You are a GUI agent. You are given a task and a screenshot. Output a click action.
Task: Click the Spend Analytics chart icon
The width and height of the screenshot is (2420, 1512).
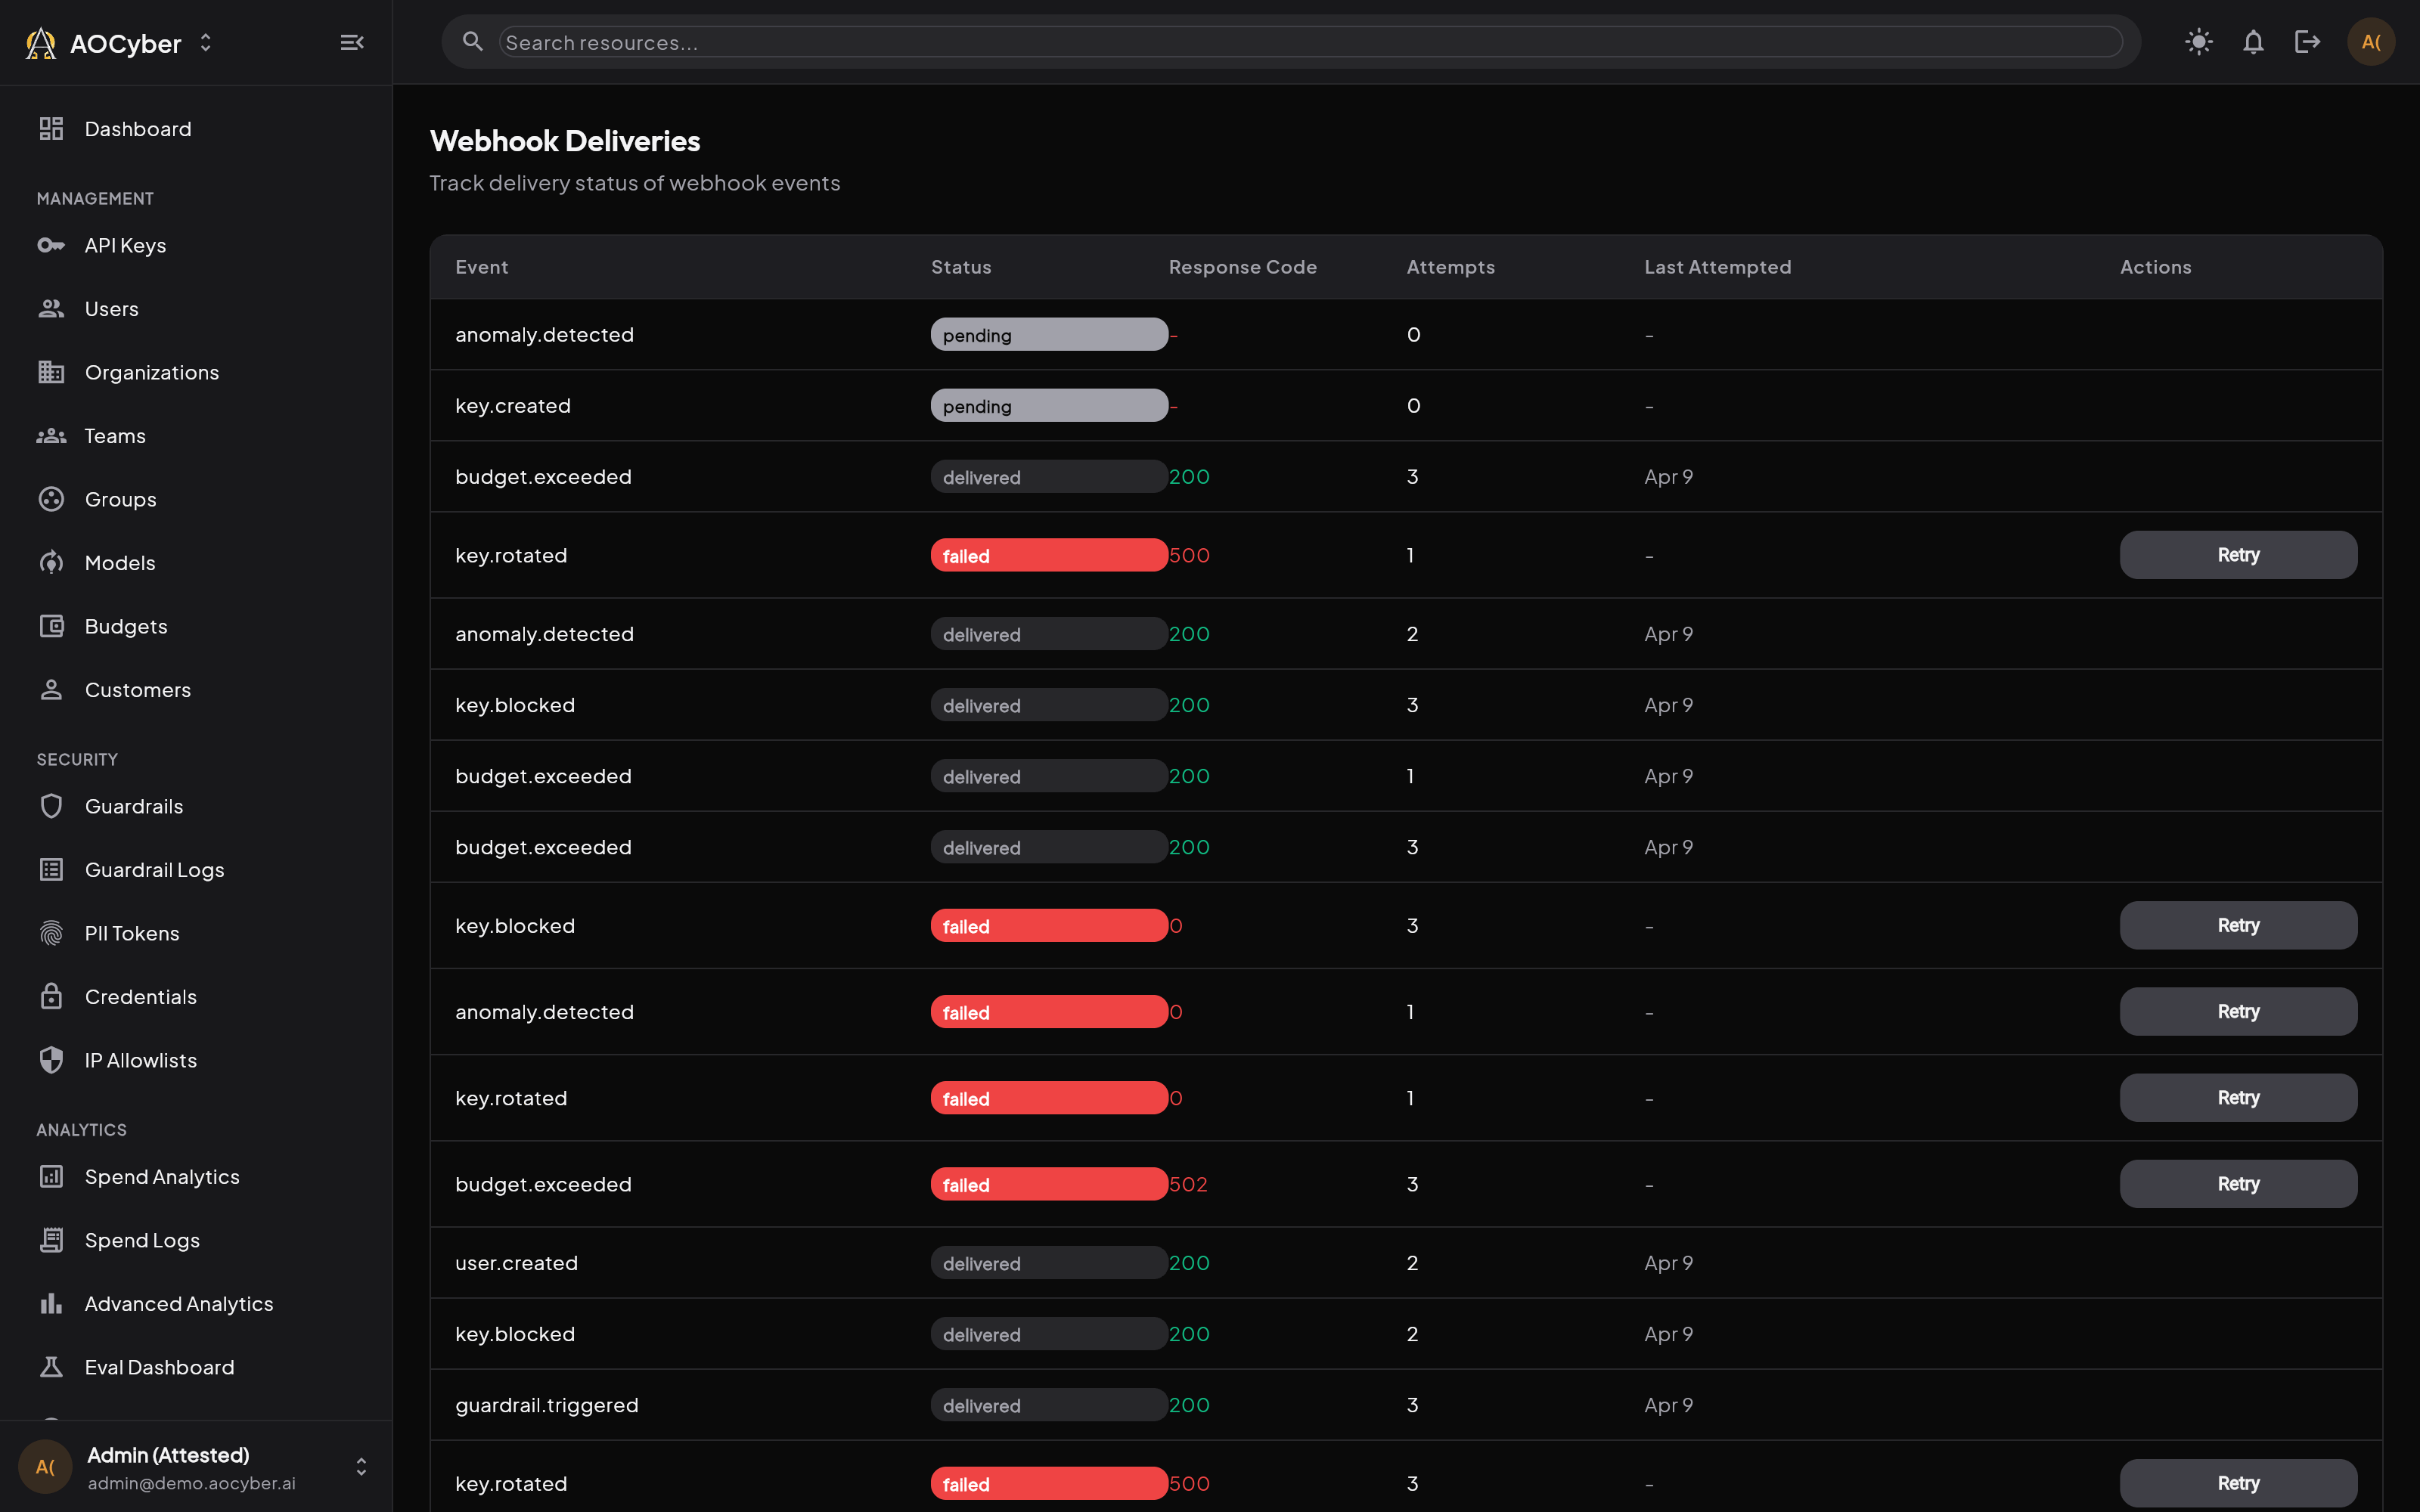coord(51,1177)
